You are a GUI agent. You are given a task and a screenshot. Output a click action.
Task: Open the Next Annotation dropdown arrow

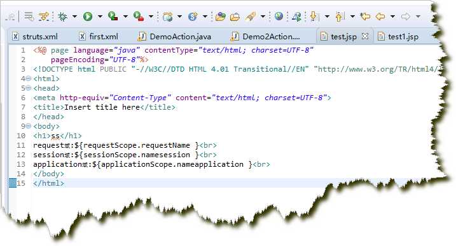[327, 16]
